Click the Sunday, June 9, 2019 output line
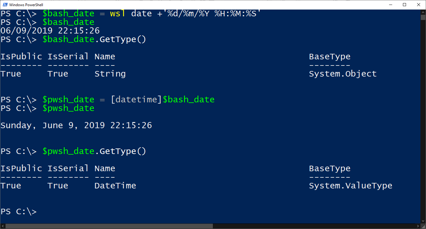The width and height of the screenshot is (426, 229). pos(76,125)
